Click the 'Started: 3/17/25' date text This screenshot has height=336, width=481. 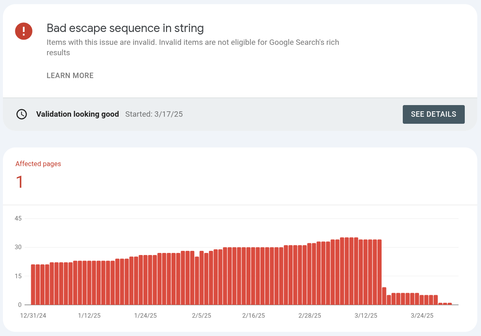coord(154,114)
